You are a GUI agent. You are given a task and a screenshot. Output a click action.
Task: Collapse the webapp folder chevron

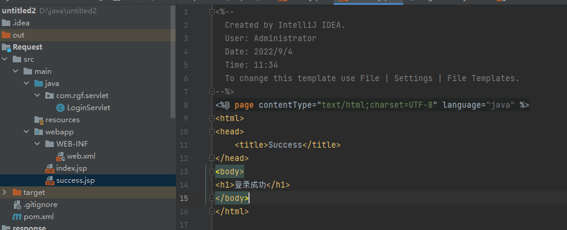pos(26,132)
